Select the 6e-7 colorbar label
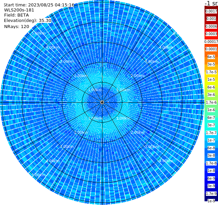 click(211, 118)
